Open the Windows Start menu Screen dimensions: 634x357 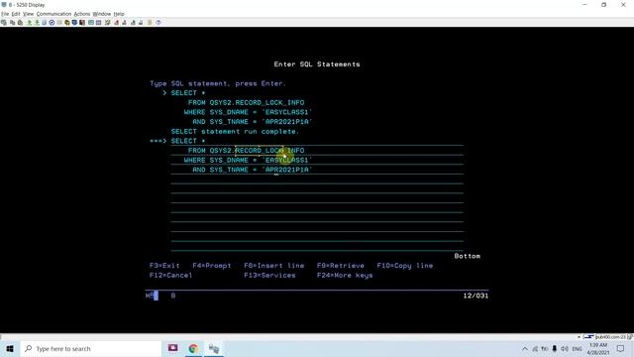coord(10,348)
